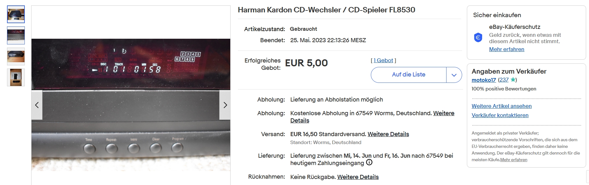Screen dimensions: 589x185
Task: Open the 1 Gebot bid history link
Action: tap(383, 60)
